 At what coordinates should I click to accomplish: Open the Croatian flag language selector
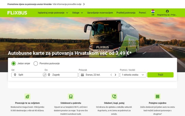pos(153,11)
